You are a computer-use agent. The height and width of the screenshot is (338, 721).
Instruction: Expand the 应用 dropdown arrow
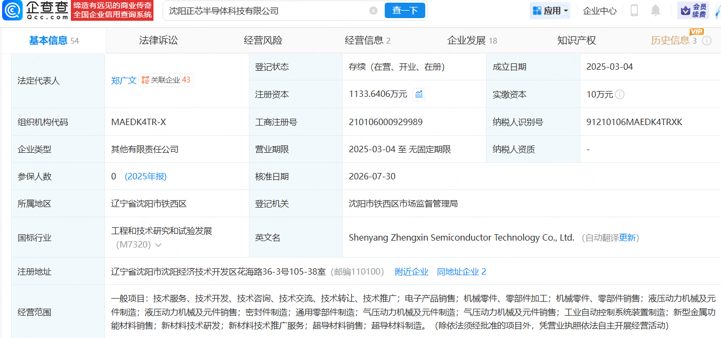pos(566,11)
